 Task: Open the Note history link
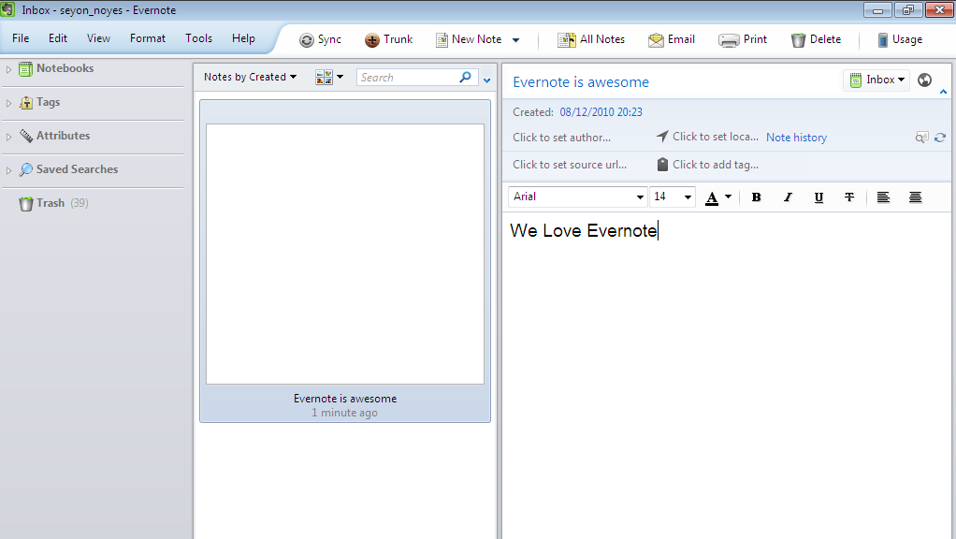click(x=796, y=138)
